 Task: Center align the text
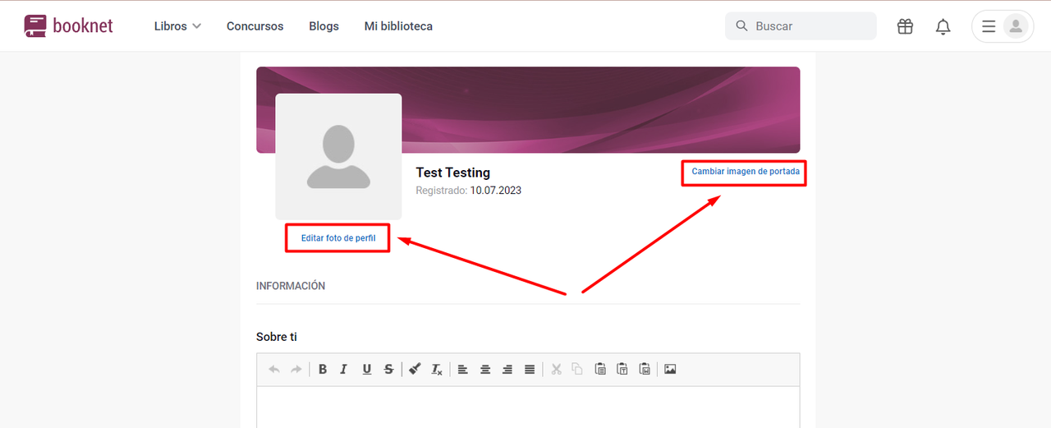(485, 370)
